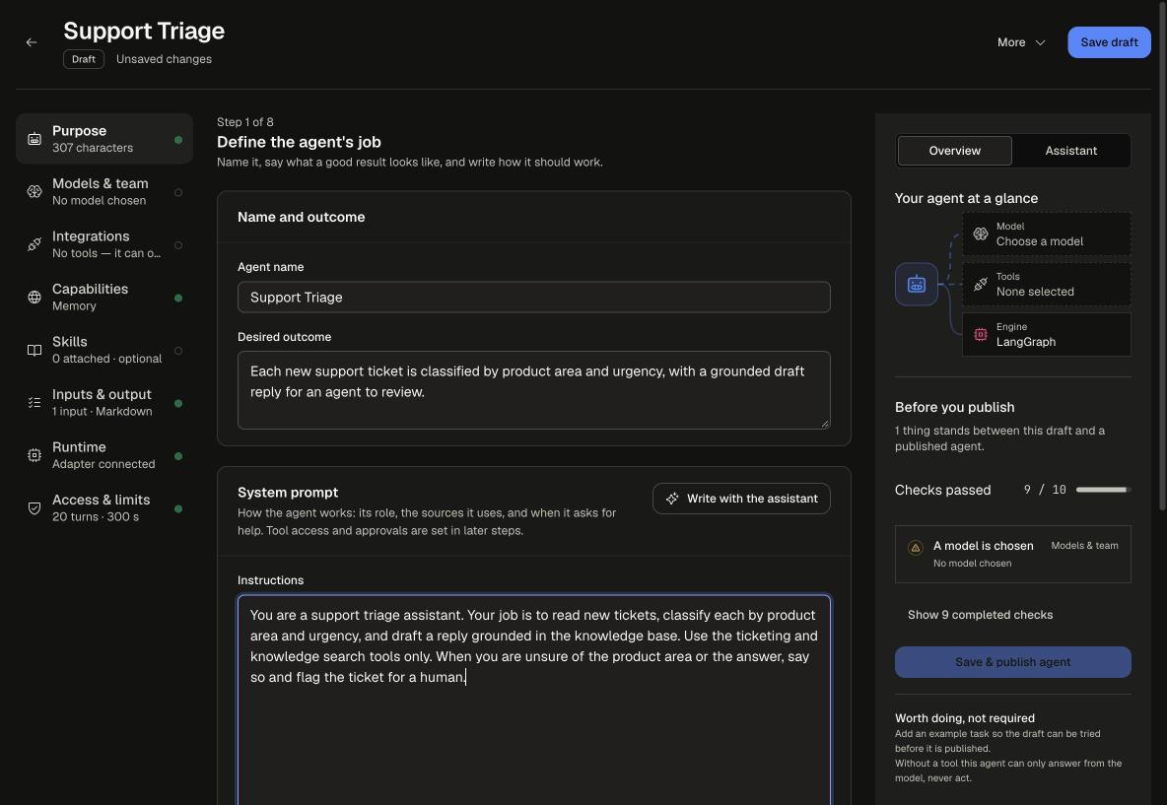Click the Models & team brain icon
Screen dimensions: 1167x805
34,192
